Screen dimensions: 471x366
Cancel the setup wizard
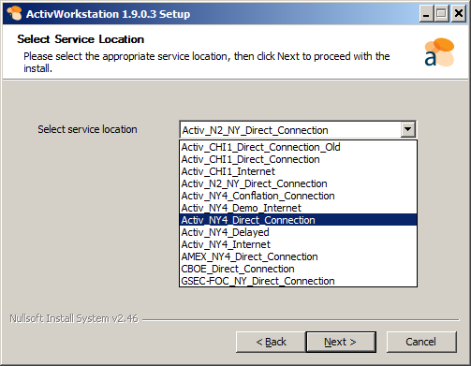coord(421,342)
